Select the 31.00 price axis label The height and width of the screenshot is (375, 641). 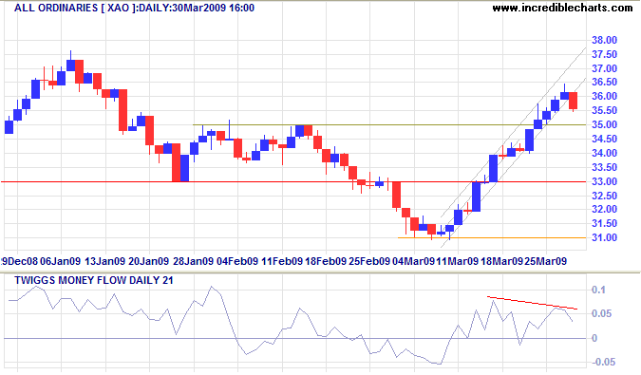pos(604,237)
